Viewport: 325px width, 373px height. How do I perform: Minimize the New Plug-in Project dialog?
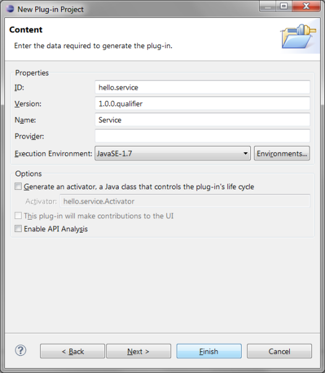[268, 6]
